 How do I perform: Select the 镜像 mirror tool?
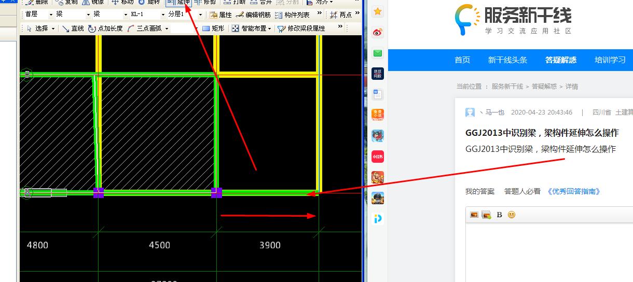pyautogui.click(x=93, y=2)
